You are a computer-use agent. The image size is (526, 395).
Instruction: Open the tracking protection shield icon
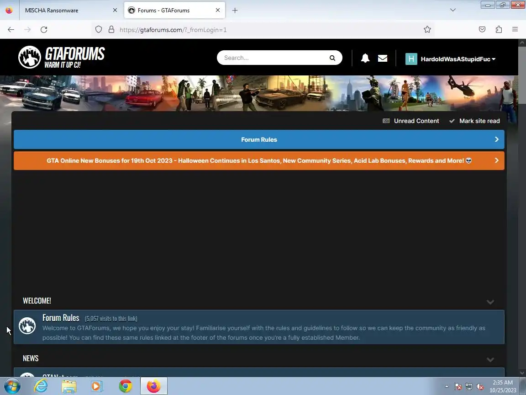click(x=98, y=30)
